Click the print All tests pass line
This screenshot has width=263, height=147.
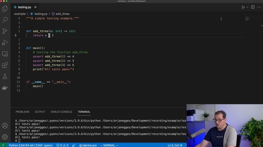click(53, 69)
